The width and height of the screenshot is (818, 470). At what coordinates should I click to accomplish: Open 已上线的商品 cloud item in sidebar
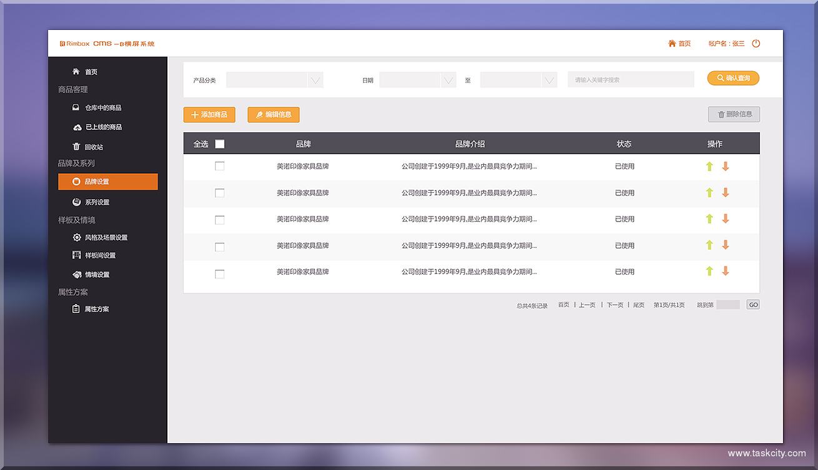103,127
